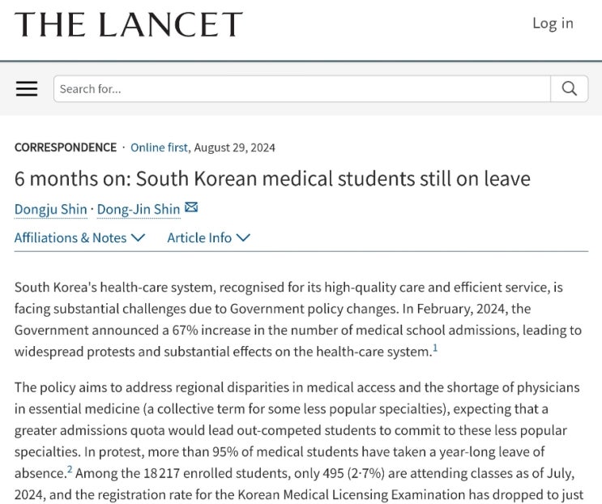Click the chevron beside Affiliations & Notes
602x504 pixels.
[138, 237]
